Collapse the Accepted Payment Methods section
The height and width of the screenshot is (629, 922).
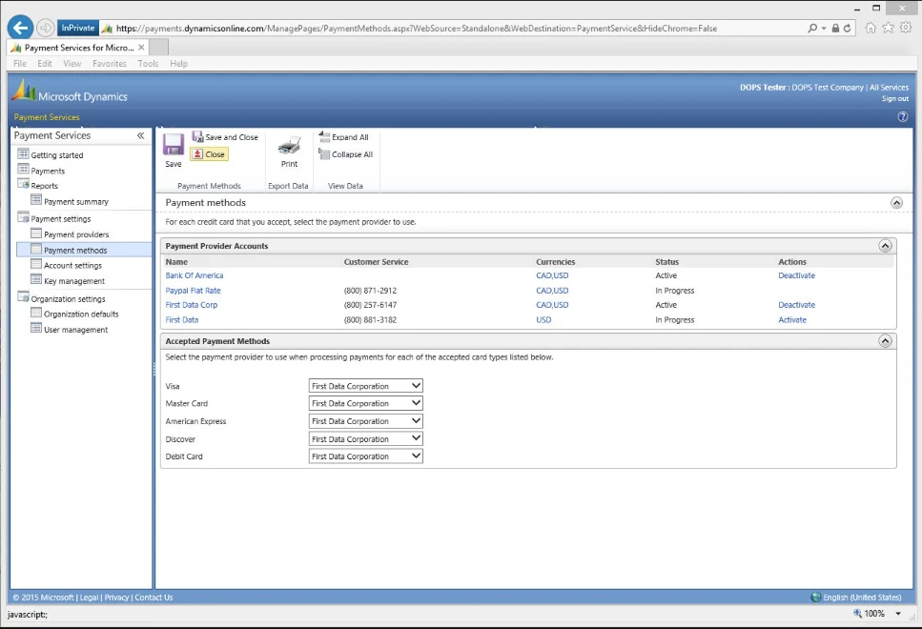click(886, 340)
